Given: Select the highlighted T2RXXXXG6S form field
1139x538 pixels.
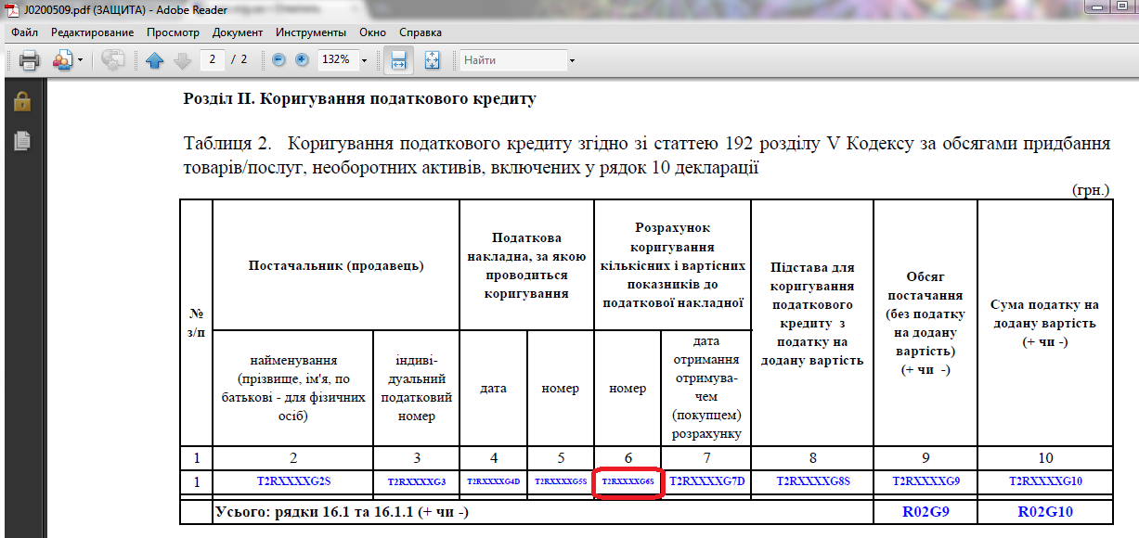Looking at the screenshot, I should tap(628, 482).
